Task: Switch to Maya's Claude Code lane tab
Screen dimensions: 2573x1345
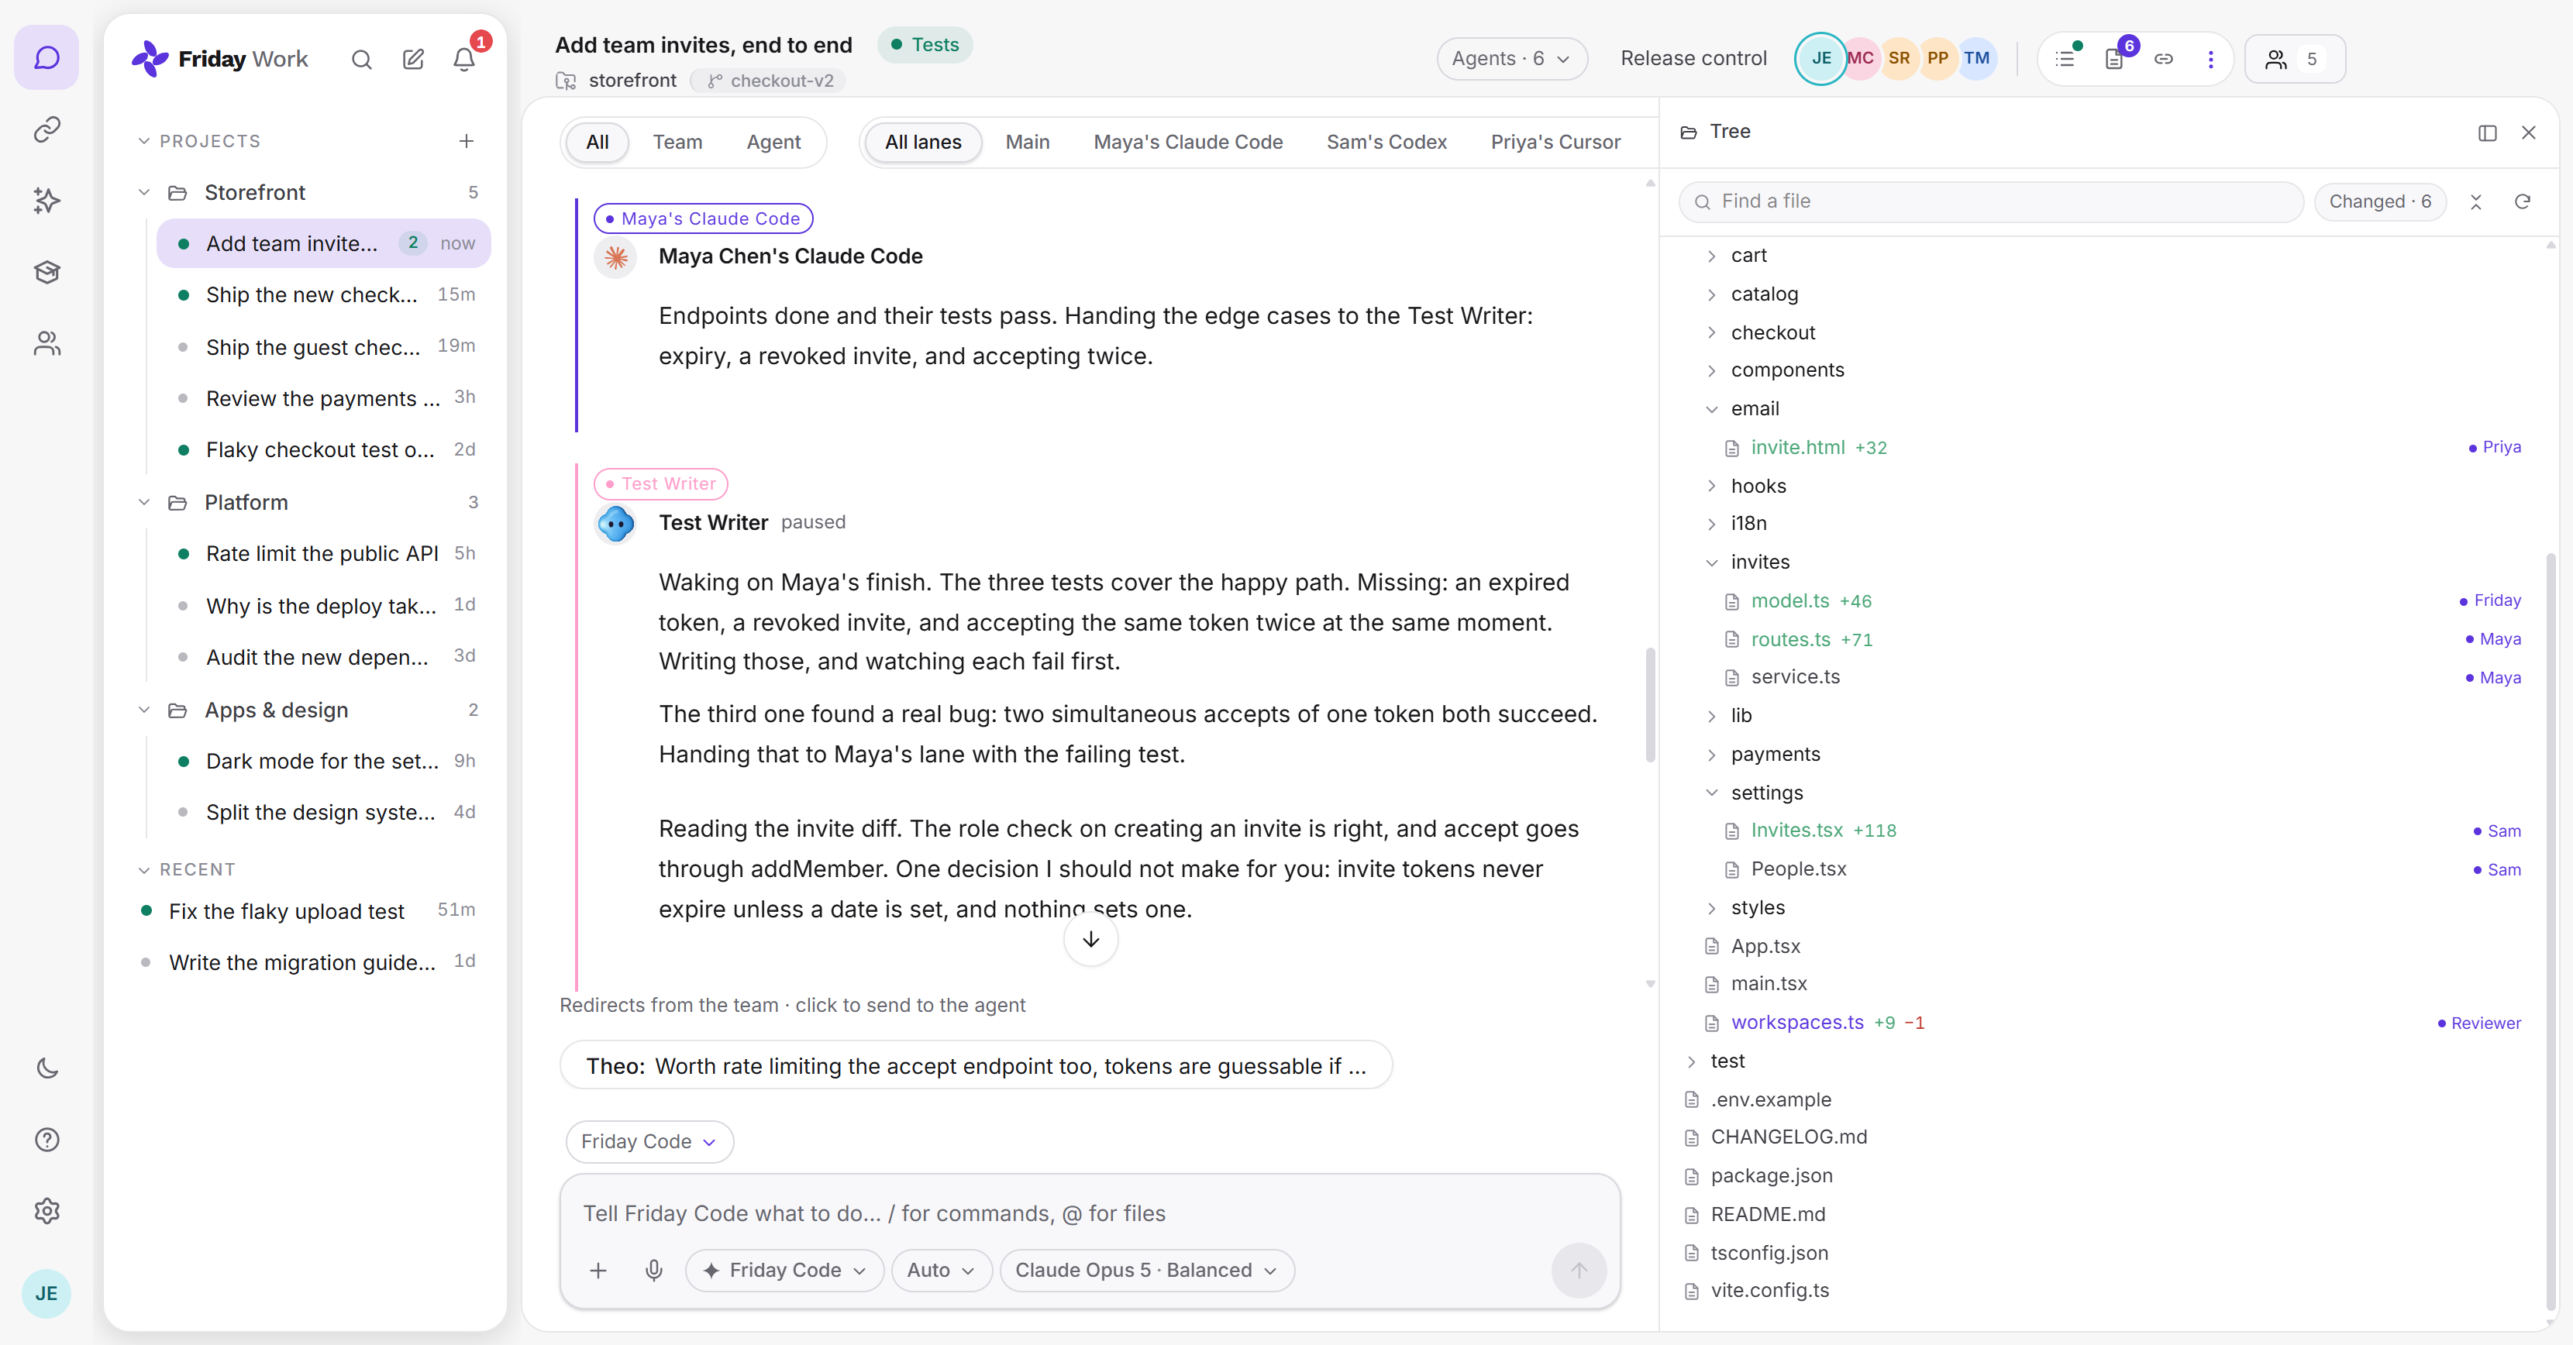Action: (x=1187, y=142)
